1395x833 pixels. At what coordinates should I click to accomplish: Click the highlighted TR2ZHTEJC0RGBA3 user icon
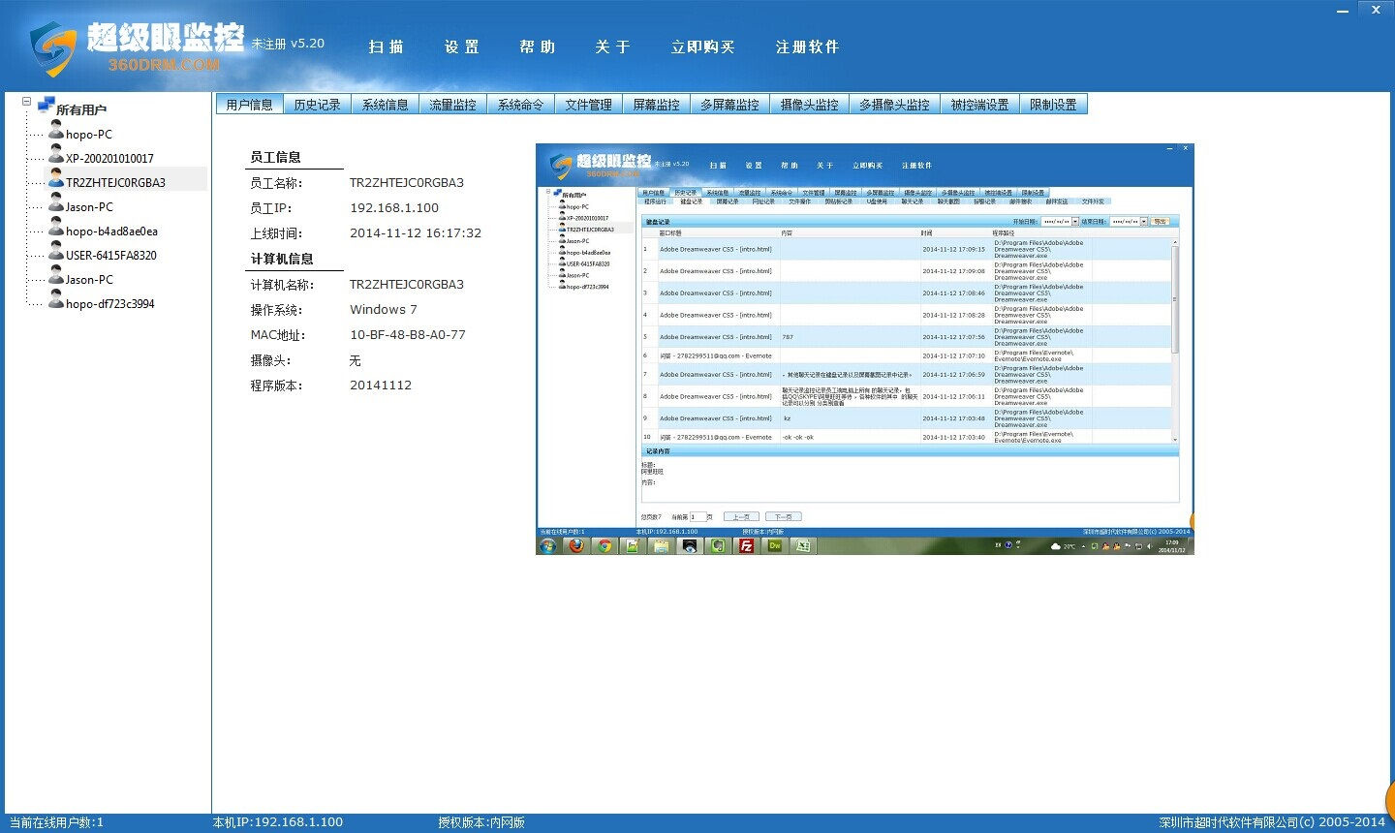(56, 180)
